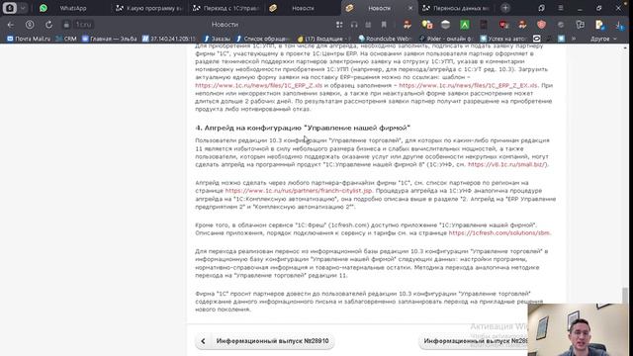Click the headphones read-aloud icon
This screenshot has height=356, width=633.
pos(354,25)
